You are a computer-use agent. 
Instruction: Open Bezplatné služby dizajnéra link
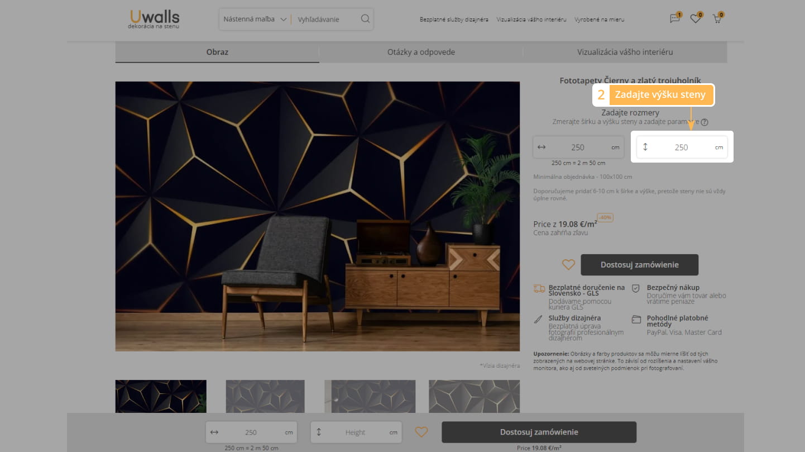[x=454, y=20]
